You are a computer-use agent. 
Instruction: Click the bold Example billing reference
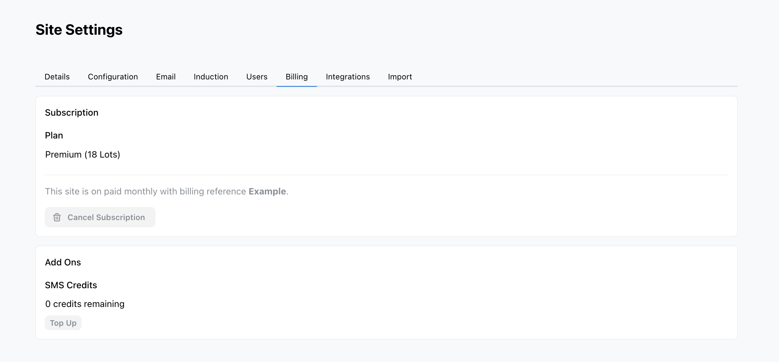[x=267, y=191]
